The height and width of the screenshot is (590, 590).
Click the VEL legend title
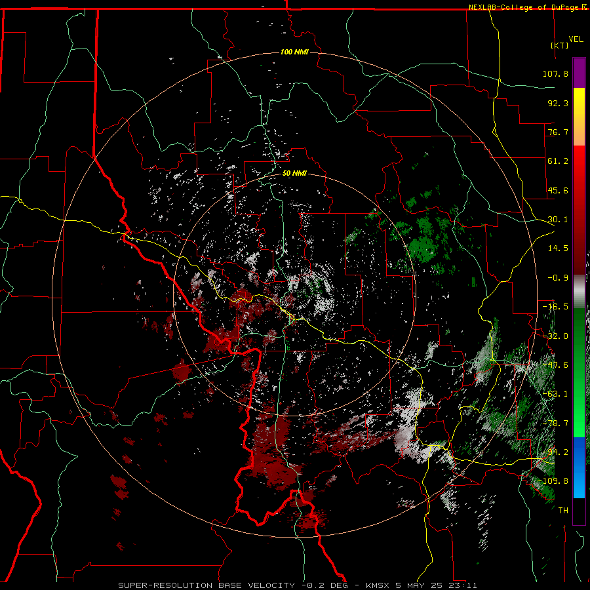[x=576, y=39]
